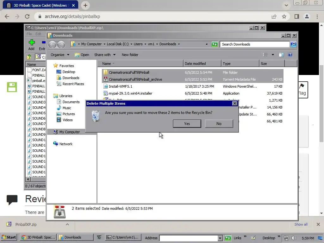This screenshot has width=324, height=243.
Task: Open the Edit menu in 7-Zip window
Action: pyautogui.click(x=38, y=34)
